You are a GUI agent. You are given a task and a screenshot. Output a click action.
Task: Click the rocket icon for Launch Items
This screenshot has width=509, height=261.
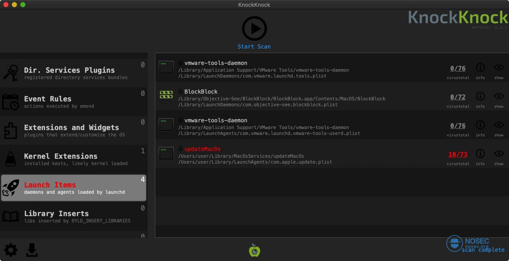11,188
